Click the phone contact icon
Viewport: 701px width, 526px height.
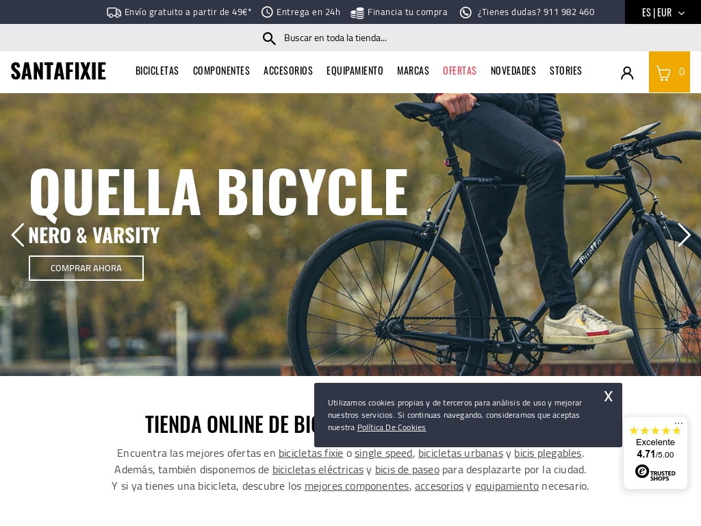coord(466,12)
